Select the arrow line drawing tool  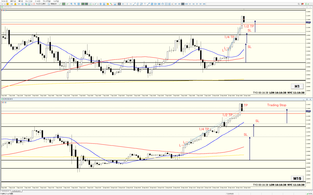click(148, 4)
